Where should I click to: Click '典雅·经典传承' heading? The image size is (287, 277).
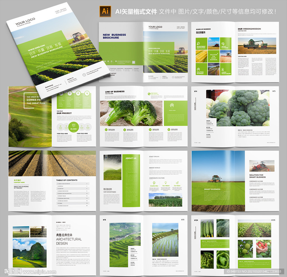(x=64, y=235)
